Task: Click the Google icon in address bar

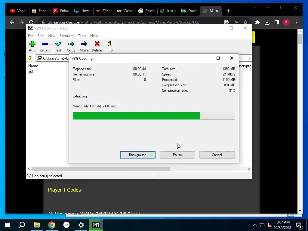Action: click(226, 22)
